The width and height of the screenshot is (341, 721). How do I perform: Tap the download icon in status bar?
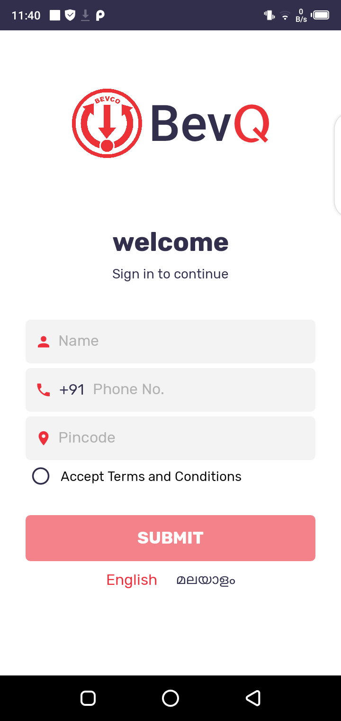tap(85, 15)
